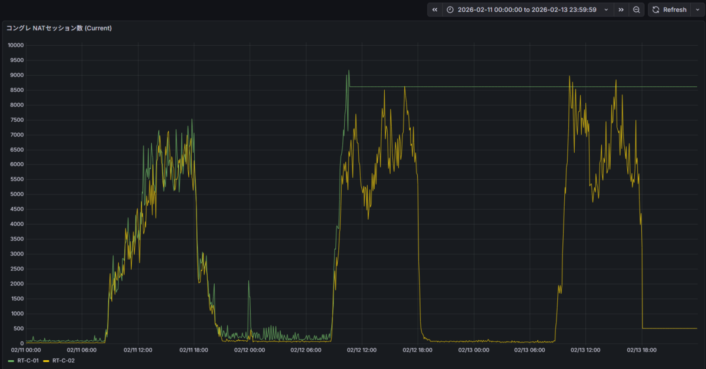The height and width of the screenshot is (369, 706).
Task: Zoom out time range magnifier icon
Action: click(x=637, y=10)
